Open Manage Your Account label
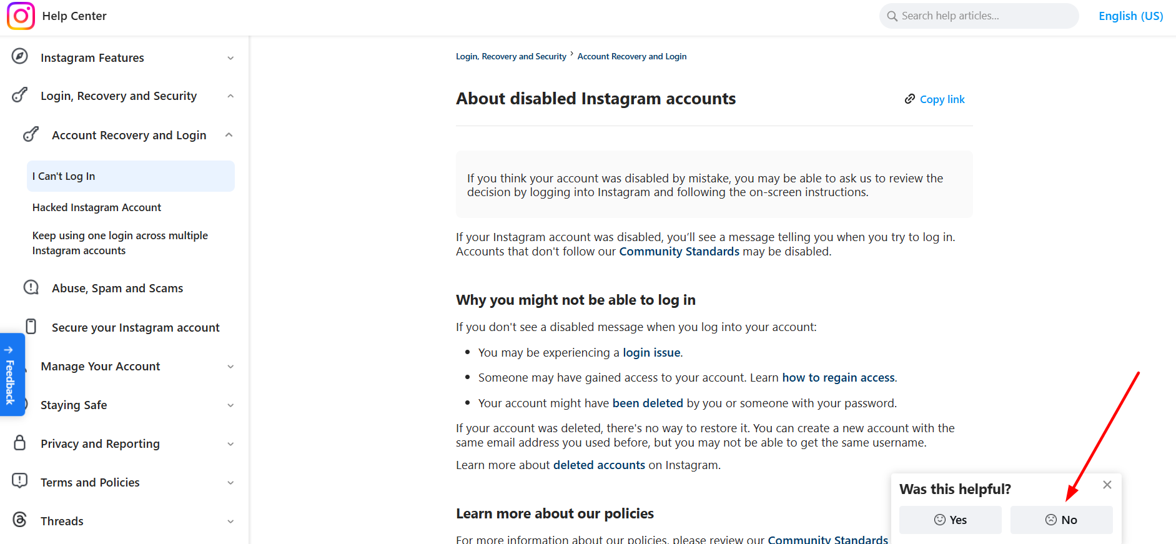Screen dimensions: 1176x544 pyautogui.click(x=101, y=366)
